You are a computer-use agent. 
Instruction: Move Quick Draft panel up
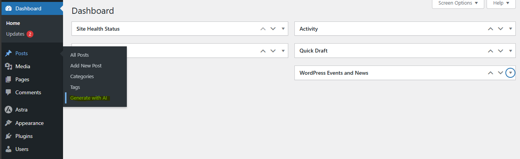pyautogui.click(x=490, y=51)
